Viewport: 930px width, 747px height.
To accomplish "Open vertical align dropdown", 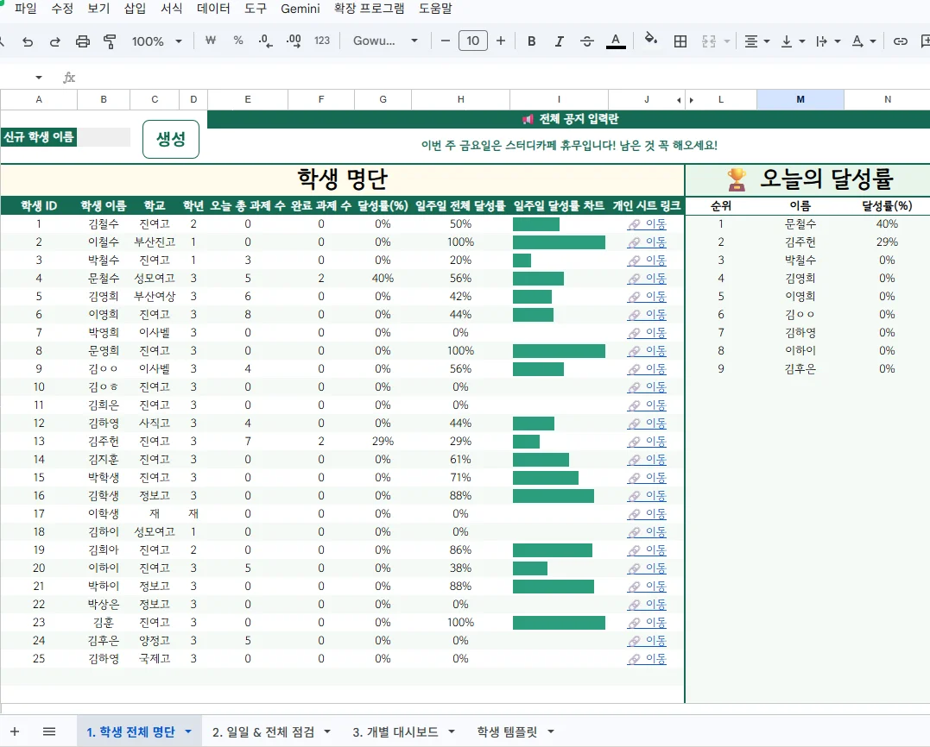I will [793, 41].
